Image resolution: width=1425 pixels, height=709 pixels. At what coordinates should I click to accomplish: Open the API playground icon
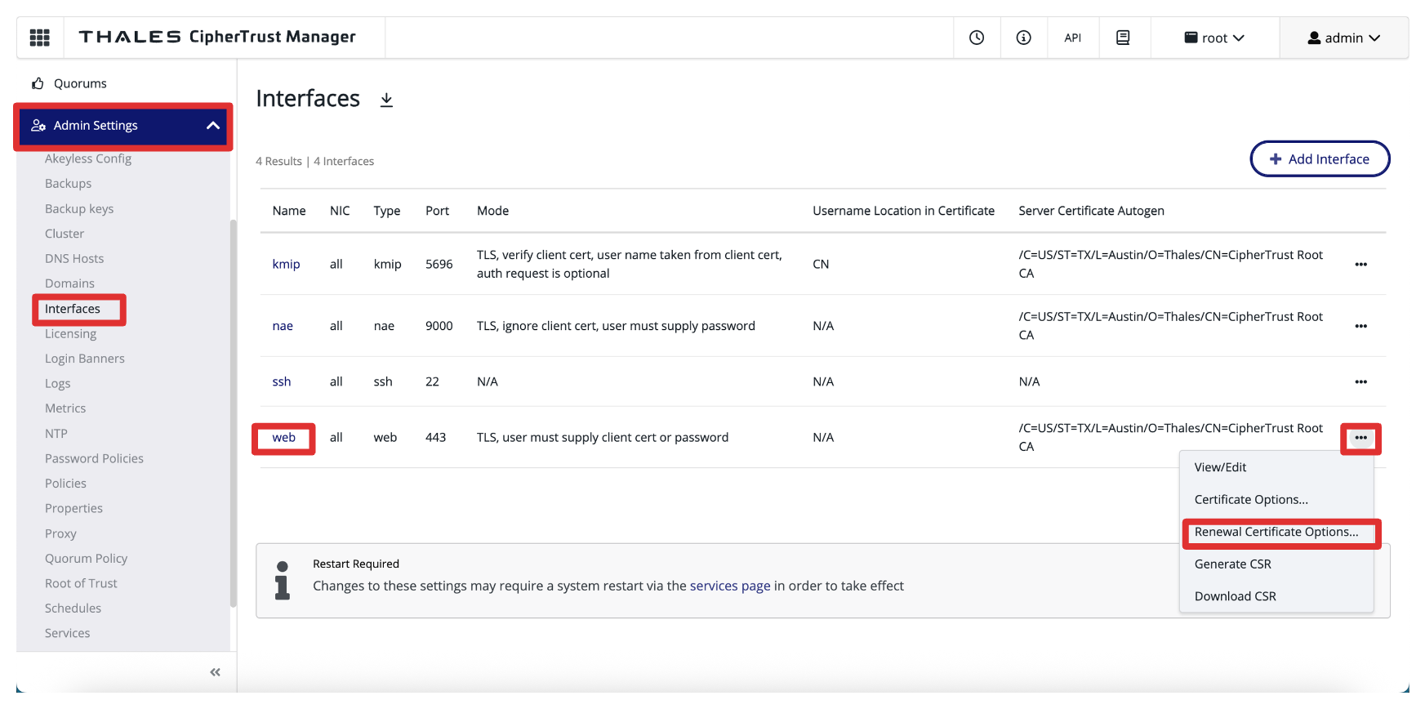pyautogui.click(x=1072, y=38)
